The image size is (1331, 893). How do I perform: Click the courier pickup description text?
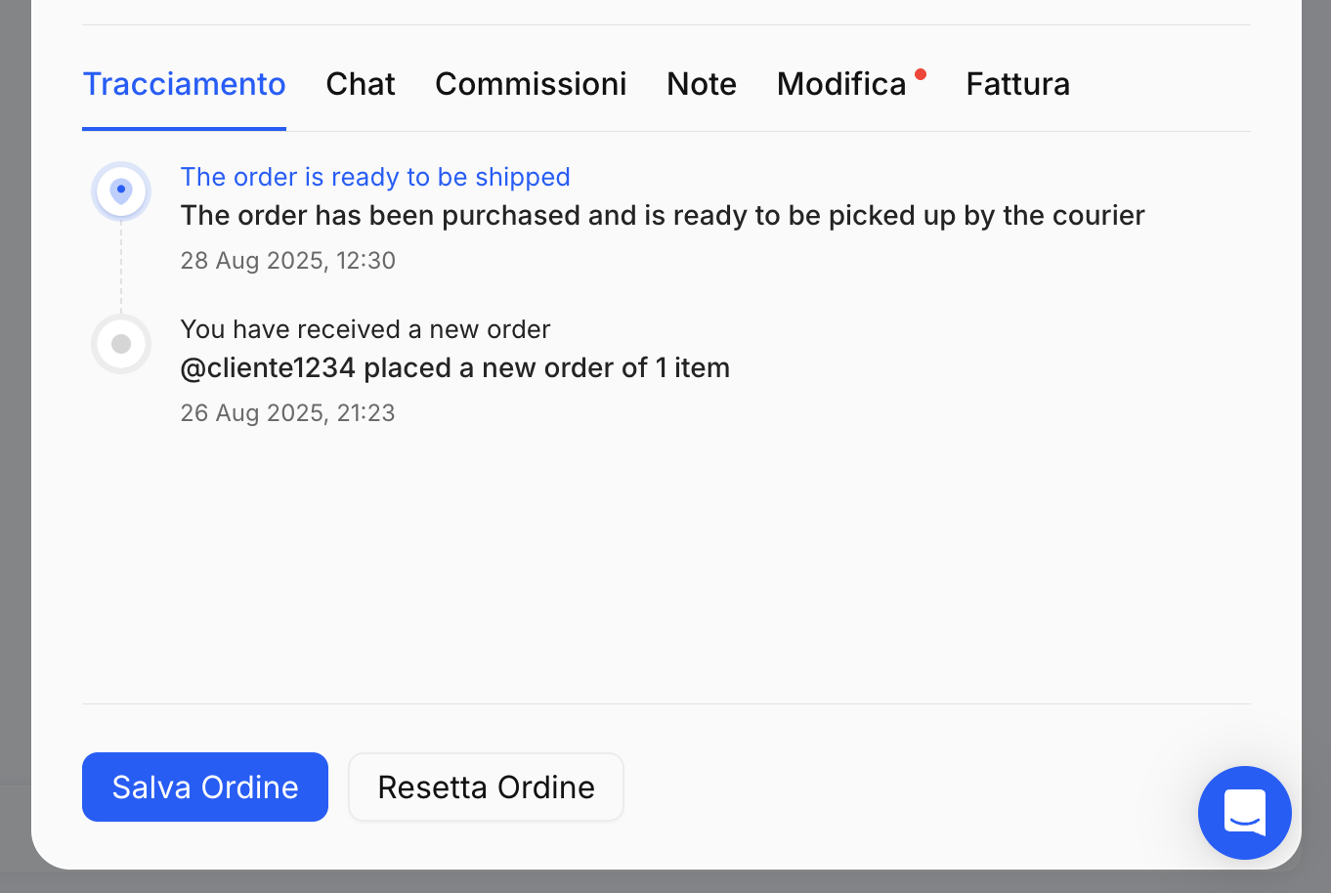pyautogui.click(x=663, y=215)
